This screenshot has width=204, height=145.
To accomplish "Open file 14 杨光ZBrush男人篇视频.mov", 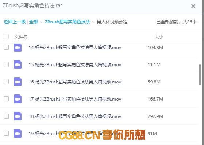I will pos(75,48).
